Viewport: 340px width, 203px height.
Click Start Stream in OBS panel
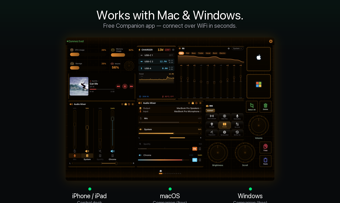coord(212,117)
